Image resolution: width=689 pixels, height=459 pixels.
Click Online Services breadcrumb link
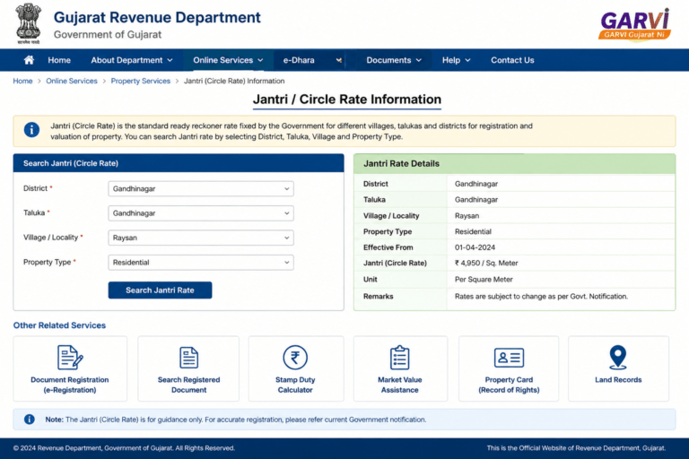pos(72,81)
